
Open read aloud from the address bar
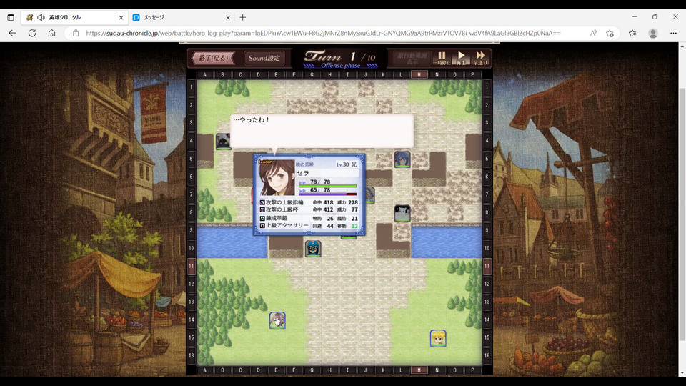click(x=594, y=34)
